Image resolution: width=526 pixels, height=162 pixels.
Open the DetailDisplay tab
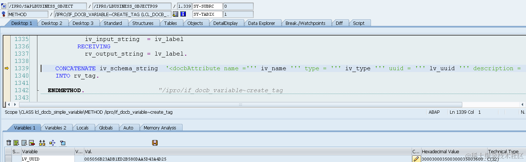[225, 23]
